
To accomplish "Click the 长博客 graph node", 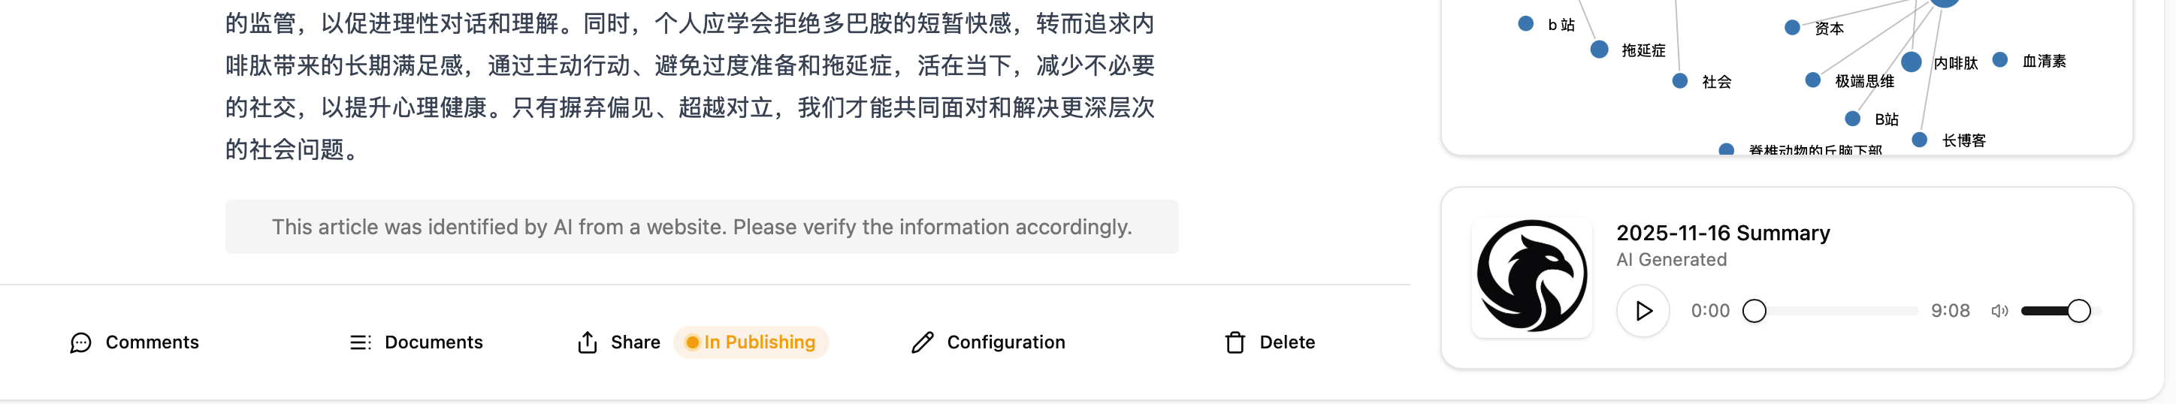I will [1919, 140].
